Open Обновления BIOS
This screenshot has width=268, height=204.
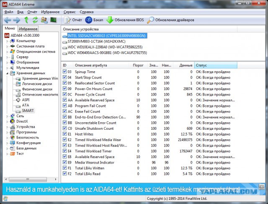tap(125, 20)
